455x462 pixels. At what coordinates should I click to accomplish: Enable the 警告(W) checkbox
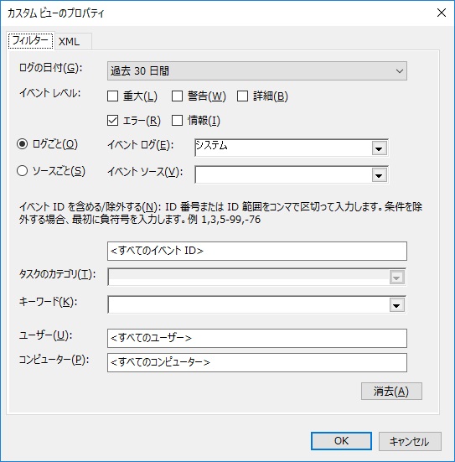click(x=177, y=96)
